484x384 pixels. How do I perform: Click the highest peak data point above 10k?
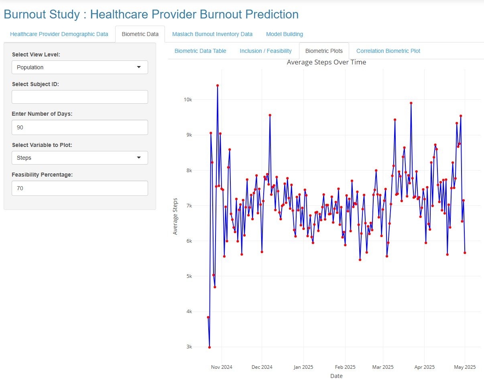[x=218, y=85]
